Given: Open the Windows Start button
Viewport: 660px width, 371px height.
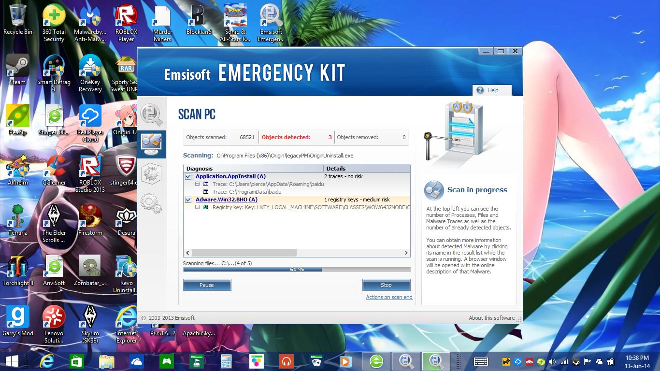Looking at the screenshot, I should [x=12, y=361].
